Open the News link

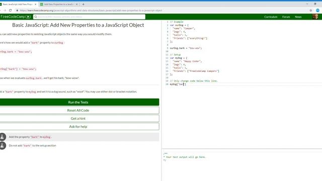[x=298, y=17]
